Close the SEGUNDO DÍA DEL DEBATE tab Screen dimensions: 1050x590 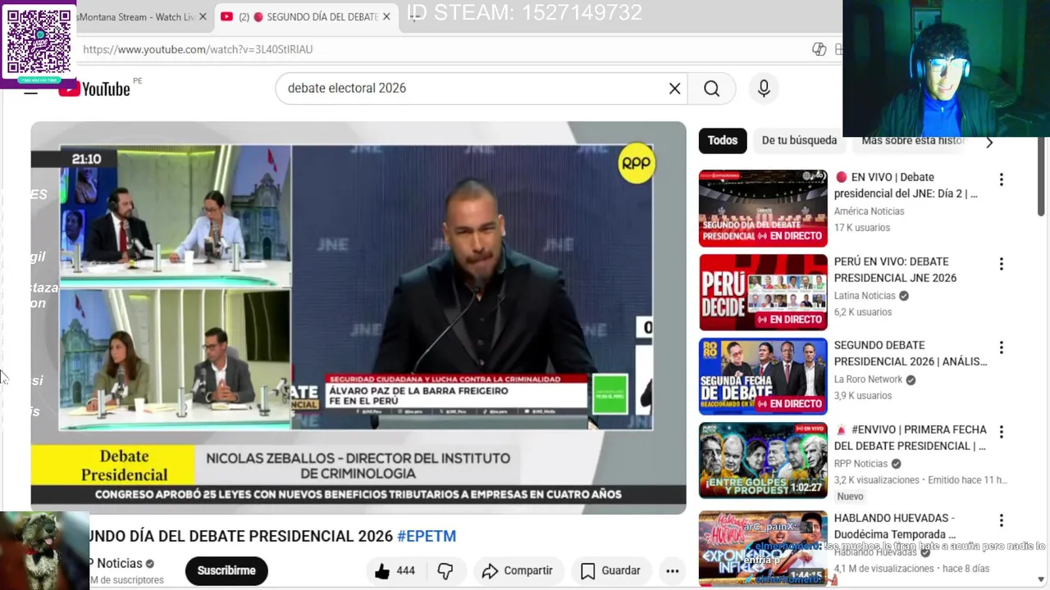386,16
